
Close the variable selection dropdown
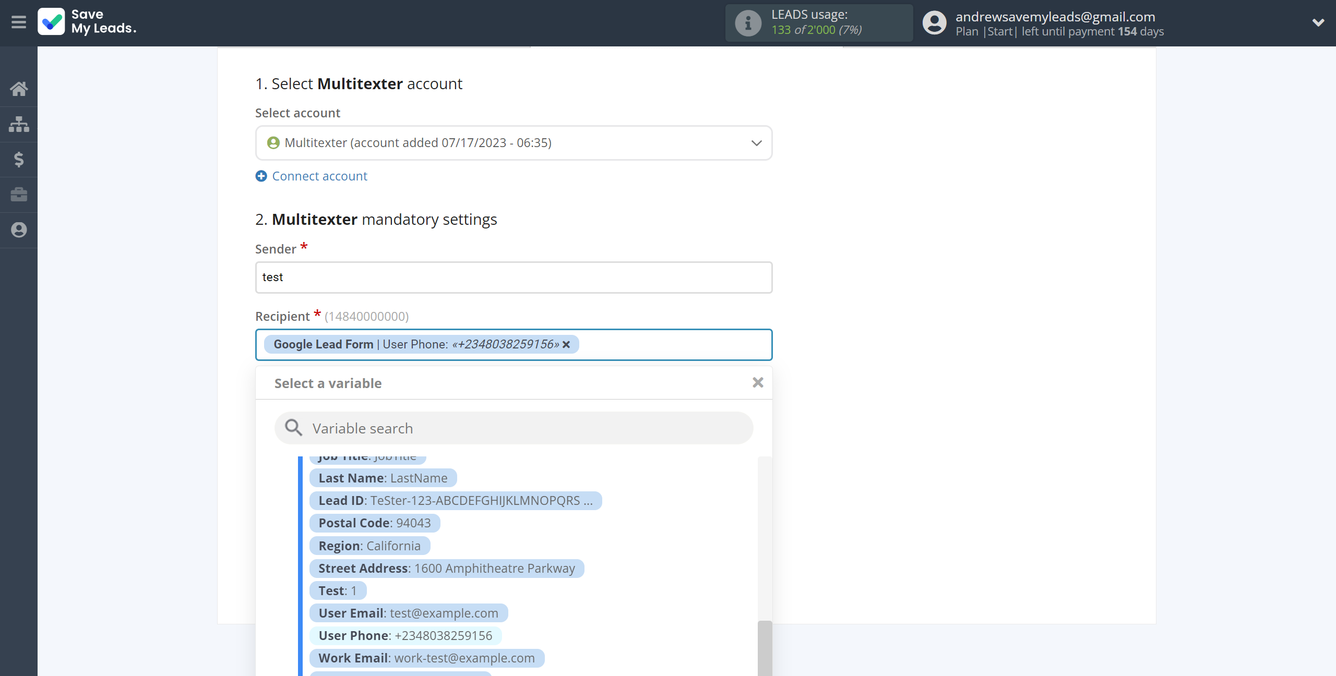[756, 383]
